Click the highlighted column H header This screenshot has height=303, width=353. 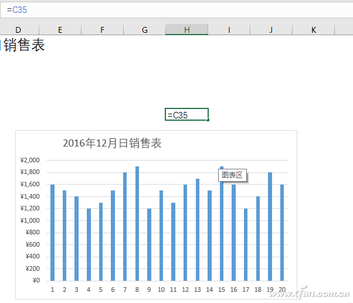[x=186, y=30]
